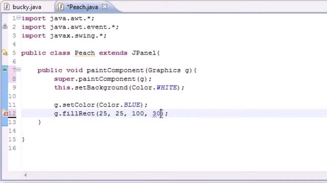Image resolution: width=327 pixels, height=183 pixels.
Task: Click line number 10 in the gutter
Action: coord(12,96)
